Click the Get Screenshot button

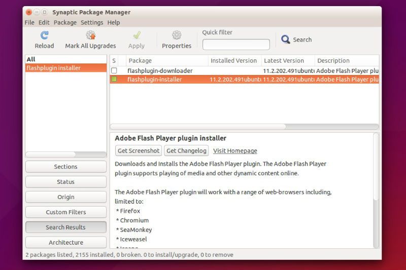[139, 150]
